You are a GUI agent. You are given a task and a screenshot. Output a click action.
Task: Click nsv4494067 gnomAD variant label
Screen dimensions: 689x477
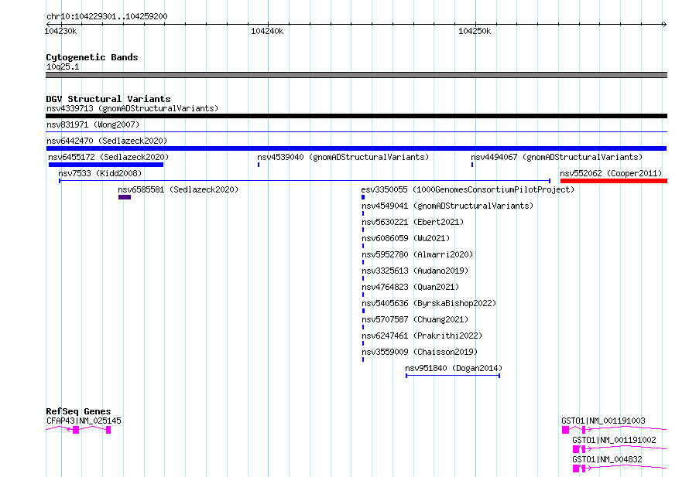pyautogui.click(x=557, y=157)
